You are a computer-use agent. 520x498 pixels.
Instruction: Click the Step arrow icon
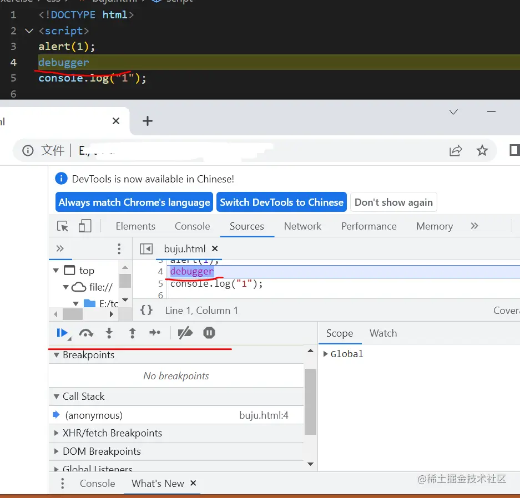tap(155, 333)
